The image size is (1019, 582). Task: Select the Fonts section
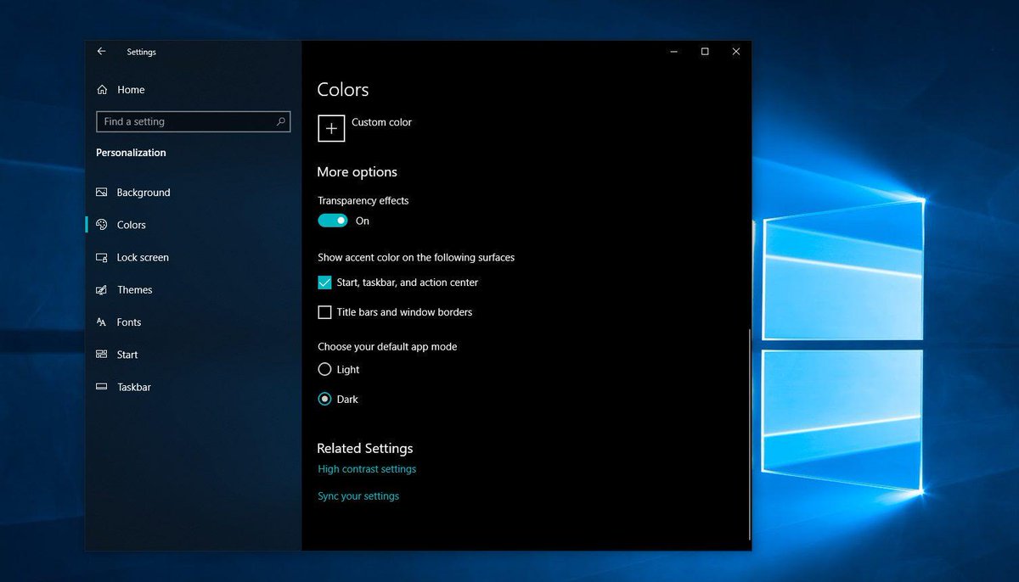[129, 322]
